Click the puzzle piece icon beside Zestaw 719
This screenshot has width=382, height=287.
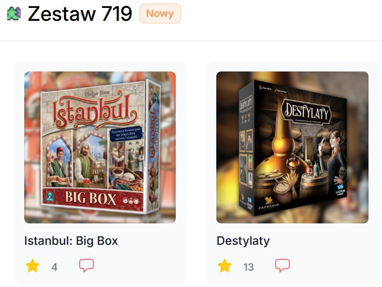pyautogui.click(x=14, y=14)
